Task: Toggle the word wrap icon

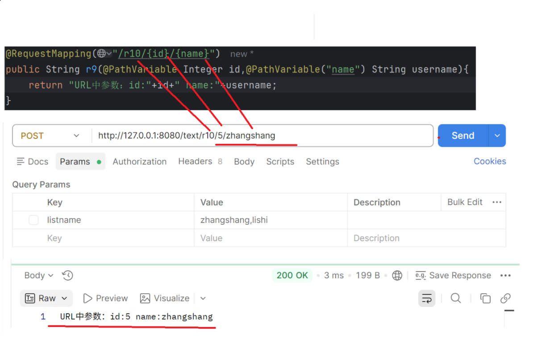Action: tap(427, 298)
